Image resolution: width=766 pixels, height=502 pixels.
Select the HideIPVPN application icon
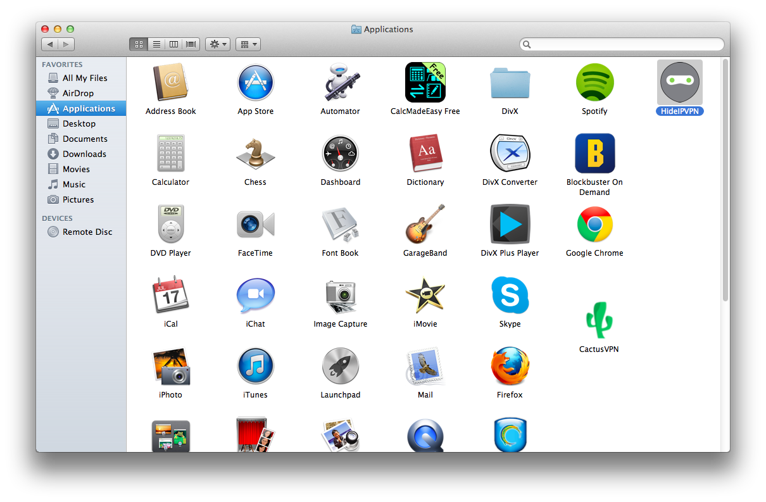680,82
